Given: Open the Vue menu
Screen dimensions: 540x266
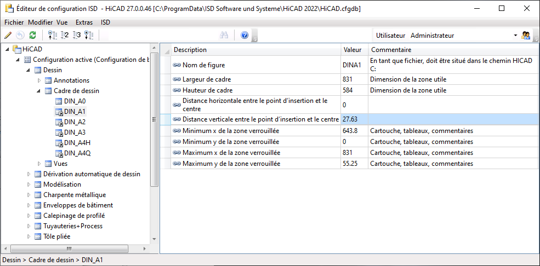Looking at the screenshot, I should pos(62,22).
